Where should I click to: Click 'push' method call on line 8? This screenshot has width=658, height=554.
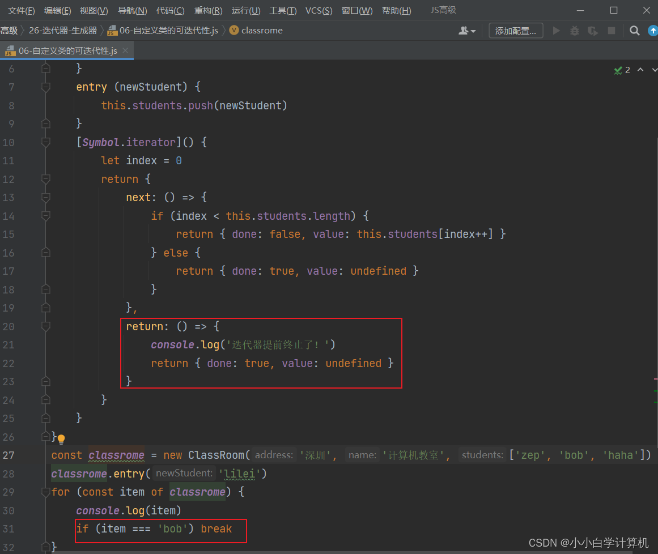[x=201, y=105]
